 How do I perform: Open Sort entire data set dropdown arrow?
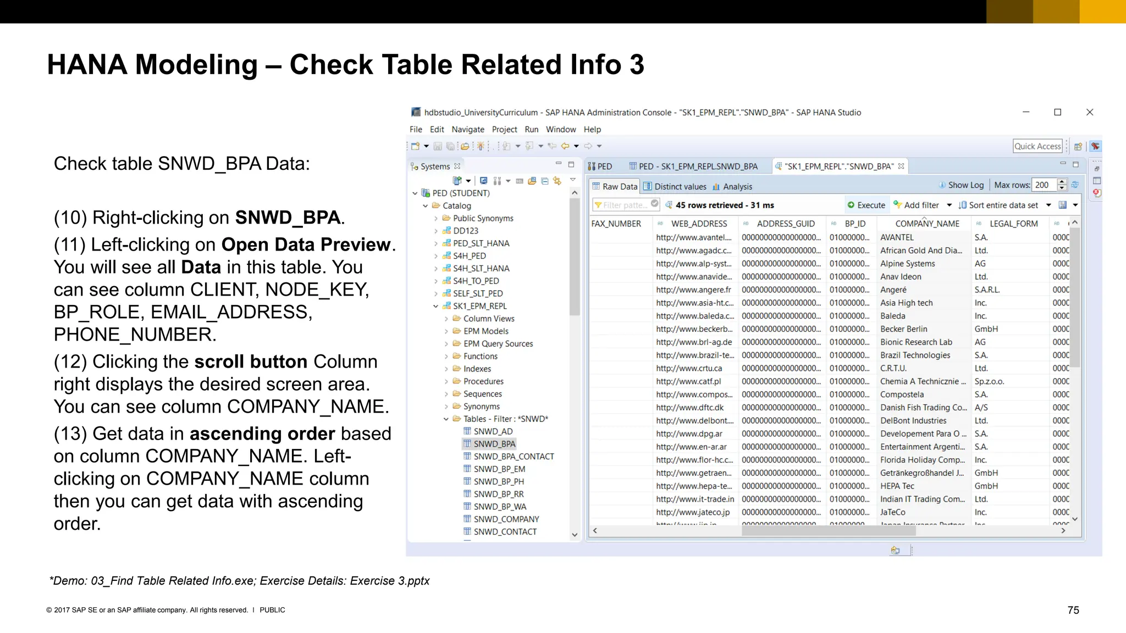coord(1048,205)
